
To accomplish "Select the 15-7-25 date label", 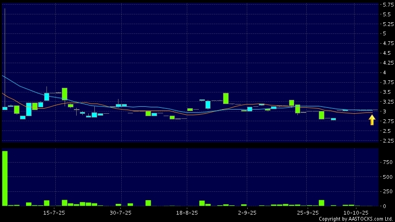I will click(54, 212).
